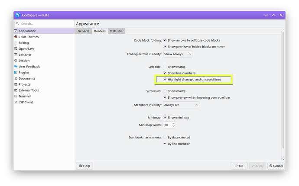Open LSP Client settings page

tap(44, 102)
